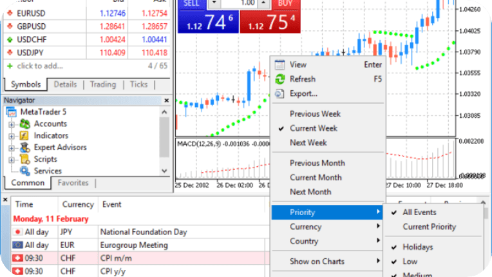Click the blue SELL 1.12 74 button

pos(209,22)
